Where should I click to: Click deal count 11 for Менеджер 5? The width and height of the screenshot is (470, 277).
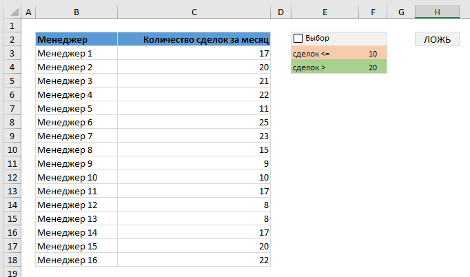[x=194, y=108]
